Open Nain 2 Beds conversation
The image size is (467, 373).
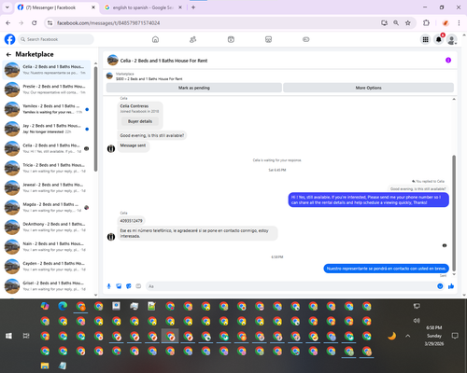pyautogui.click(x=47, y=247)
